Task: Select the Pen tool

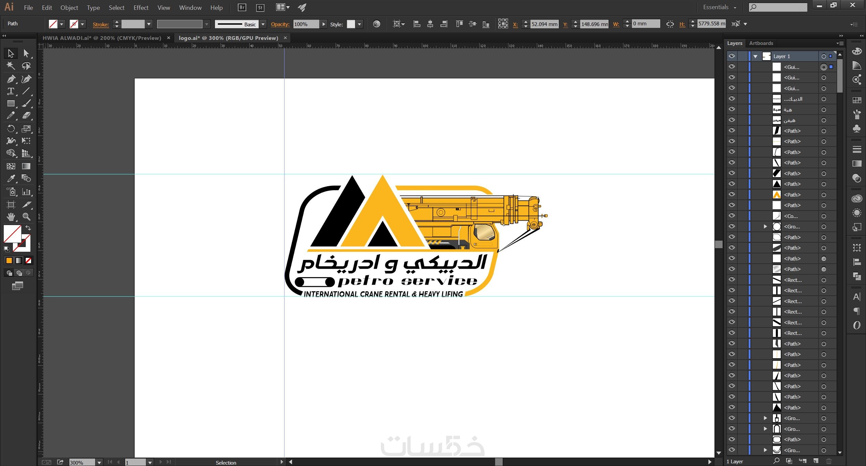Action: 10,79
